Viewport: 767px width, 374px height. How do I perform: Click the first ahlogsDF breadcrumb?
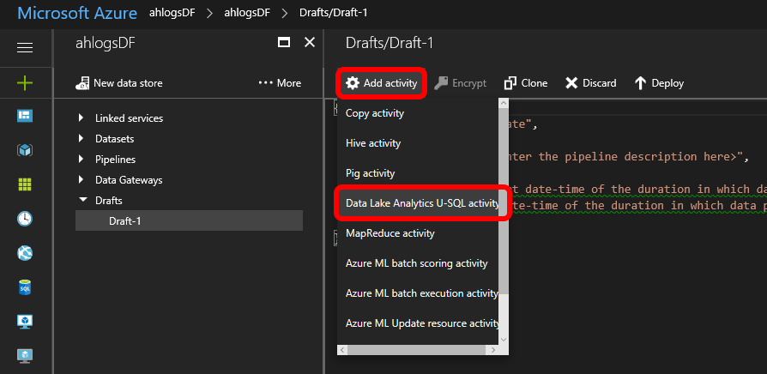[x=172, y=13]
